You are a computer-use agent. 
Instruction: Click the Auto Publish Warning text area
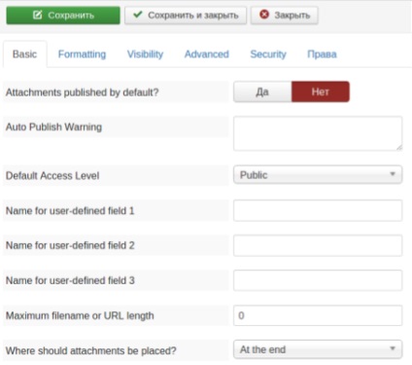[x=318, y=133]
